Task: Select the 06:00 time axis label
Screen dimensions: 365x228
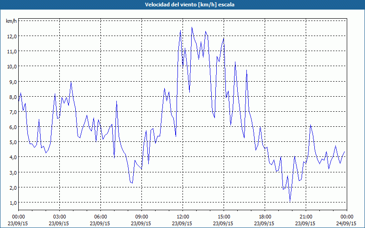Action: click(x=101, y=217)
